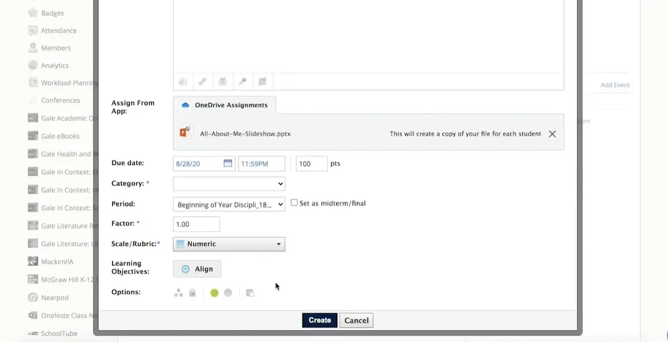This screenshot has width=668, height=342.
Task: Toggle the gray unpublished status circle
Action: [x=228, y=293]
